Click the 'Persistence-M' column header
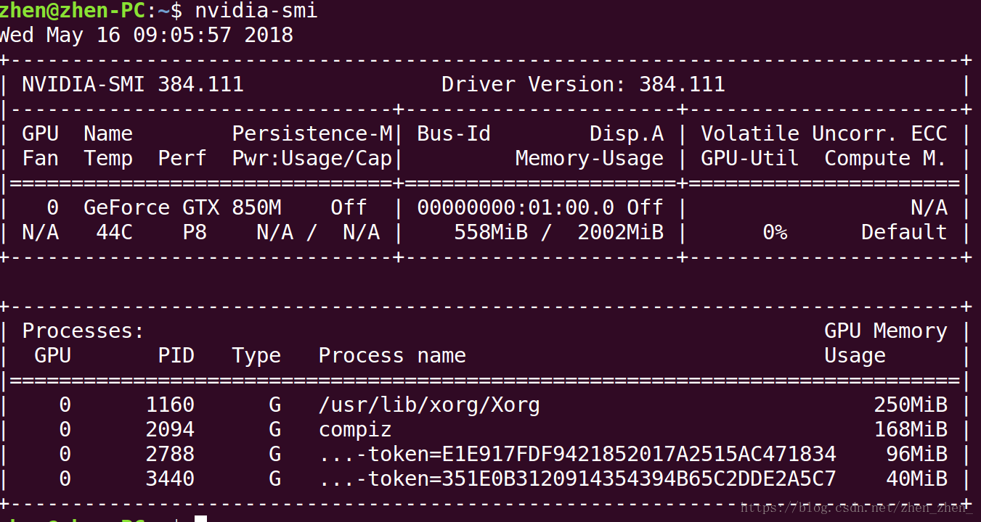981x522 pixels. [312, 133]
